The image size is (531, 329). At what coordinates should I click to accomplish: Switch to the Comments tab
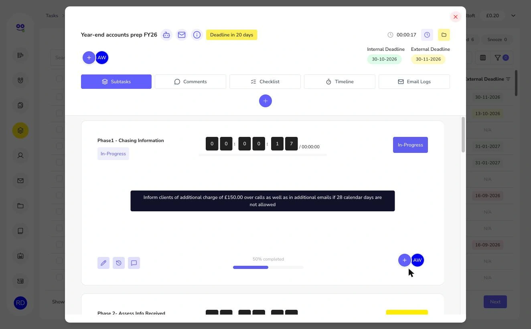click(x=191, y=82)
